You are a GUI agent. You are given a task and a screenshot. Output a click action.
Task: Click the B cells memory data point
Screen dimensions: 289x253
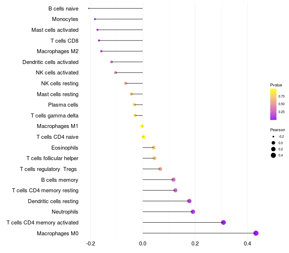click(173, 180)
